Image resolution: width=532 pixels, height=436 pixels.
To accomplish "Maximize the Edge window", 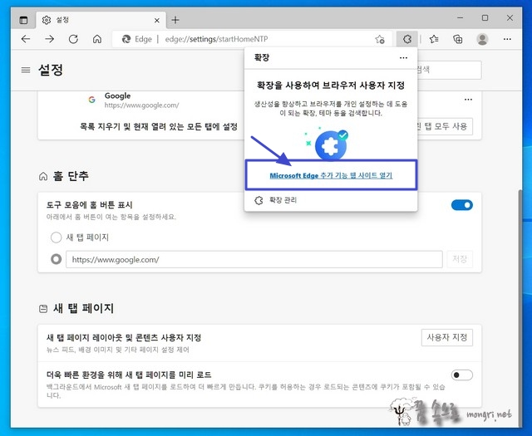I will point(485,18).
